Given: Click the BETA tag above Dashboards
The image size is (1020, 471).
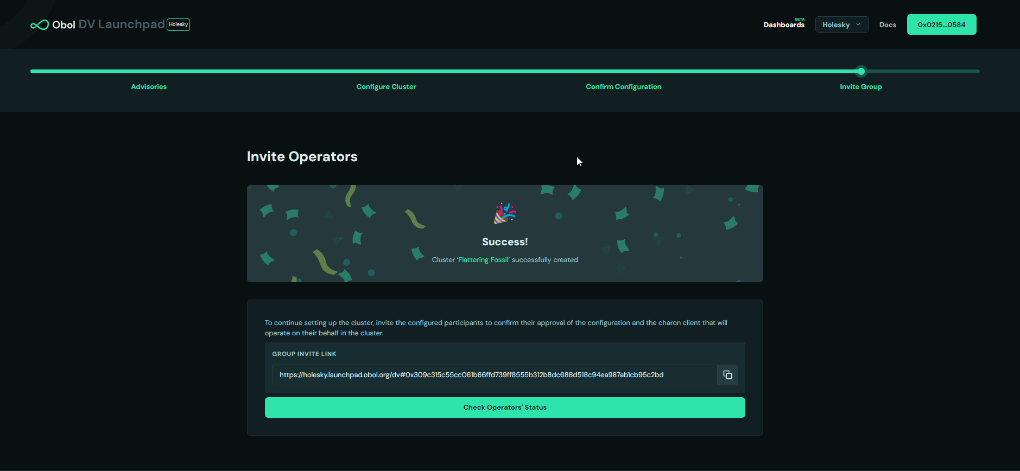Looking at the screenshot, I should [800, 19].
